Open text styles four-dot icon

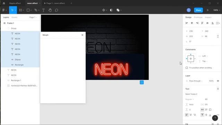click(x=218, y=89)
